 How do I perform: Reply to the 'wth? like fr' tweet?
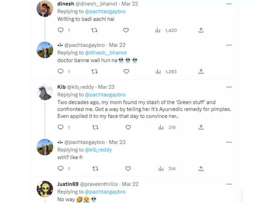pyautogui.click(x=61, y=168)
